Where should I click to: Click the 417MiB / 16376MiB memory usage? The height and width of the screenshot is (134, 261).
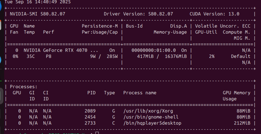[x=161, y=56]
